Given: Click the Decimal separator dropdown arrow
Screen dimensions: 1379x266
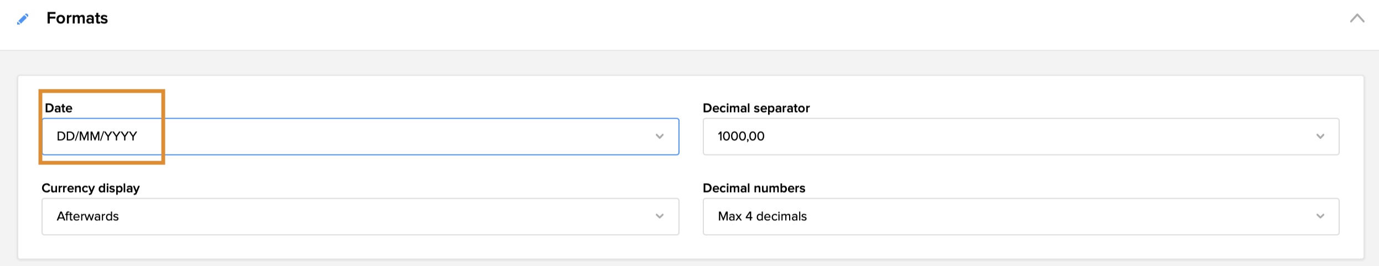Looking at the screenshot, I should [1320, 136].
